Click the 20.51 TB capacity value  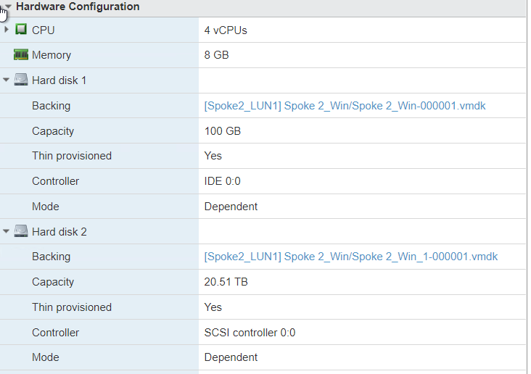[x=226, y=282]
